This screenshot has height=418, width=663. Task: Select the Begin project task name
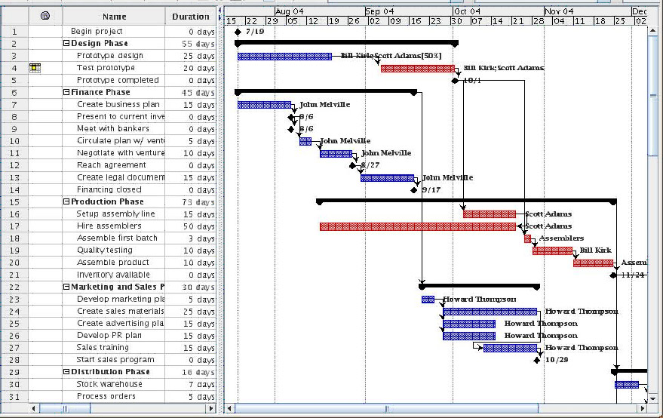pyautogui.click(x=97, y=31)
